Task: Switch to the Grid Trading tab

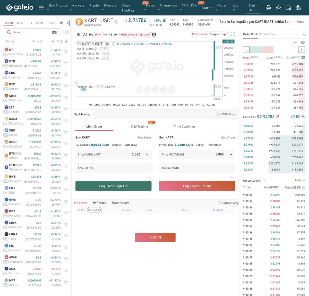Action: tap(139, 127)
